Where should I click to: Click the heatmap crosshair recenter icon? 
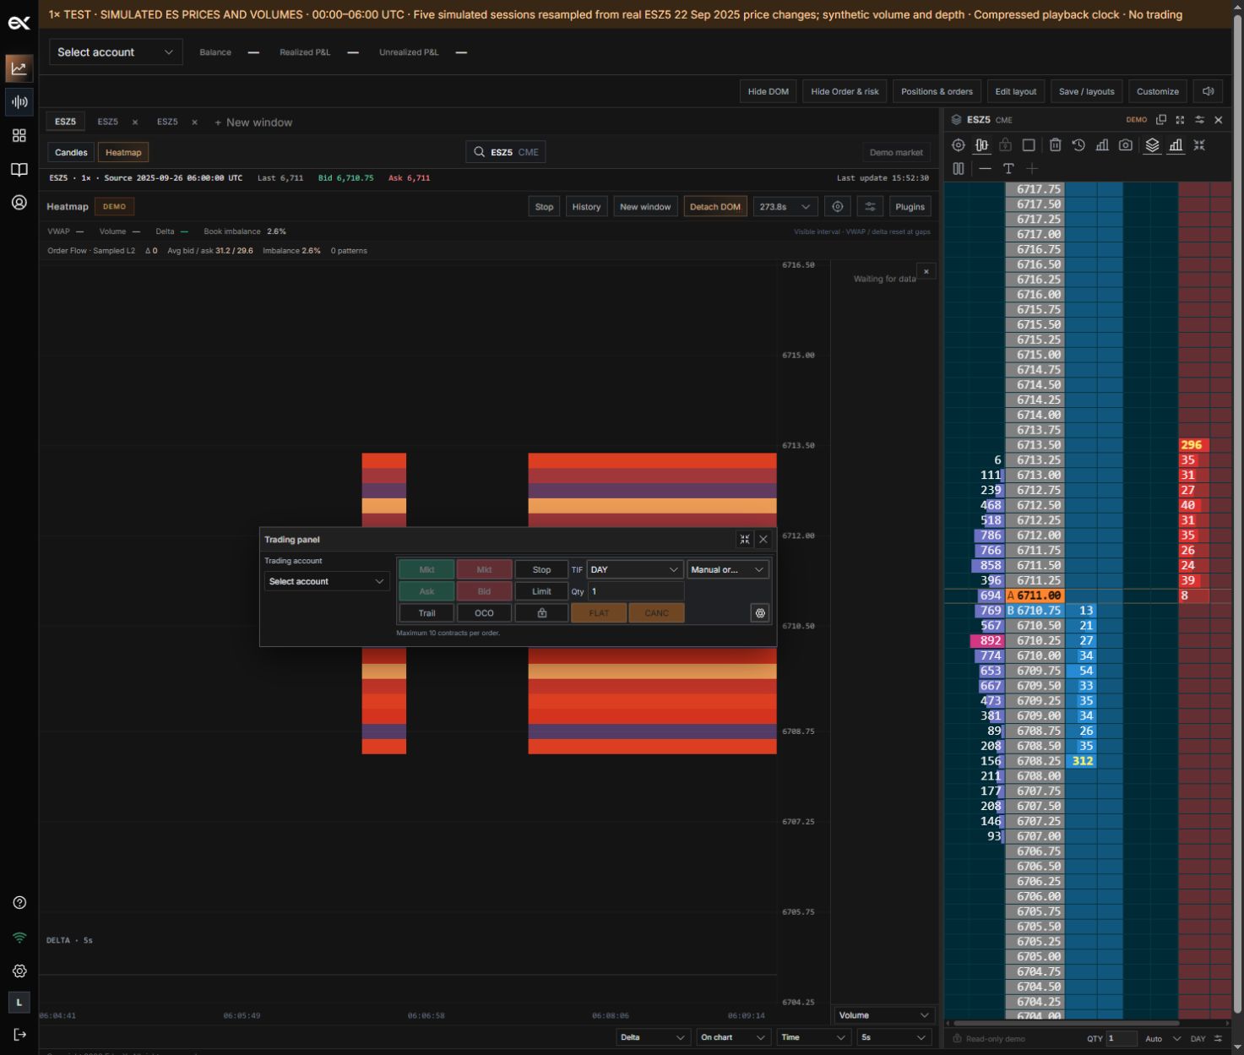(x=838, y=206)
